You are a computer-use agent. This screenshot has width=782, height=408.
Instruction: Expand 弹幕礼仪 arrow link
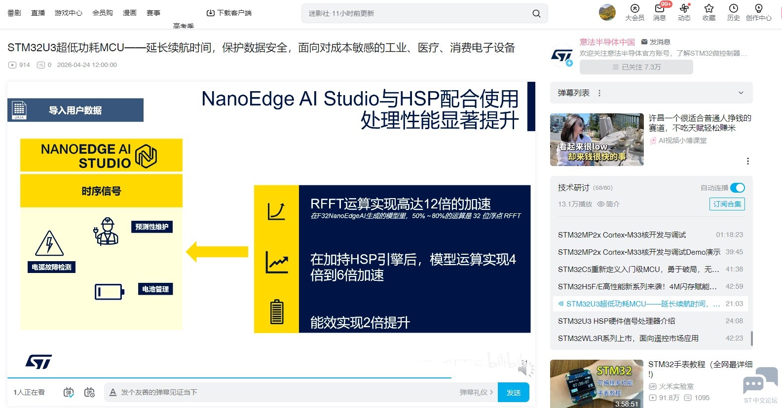[477, 392]
